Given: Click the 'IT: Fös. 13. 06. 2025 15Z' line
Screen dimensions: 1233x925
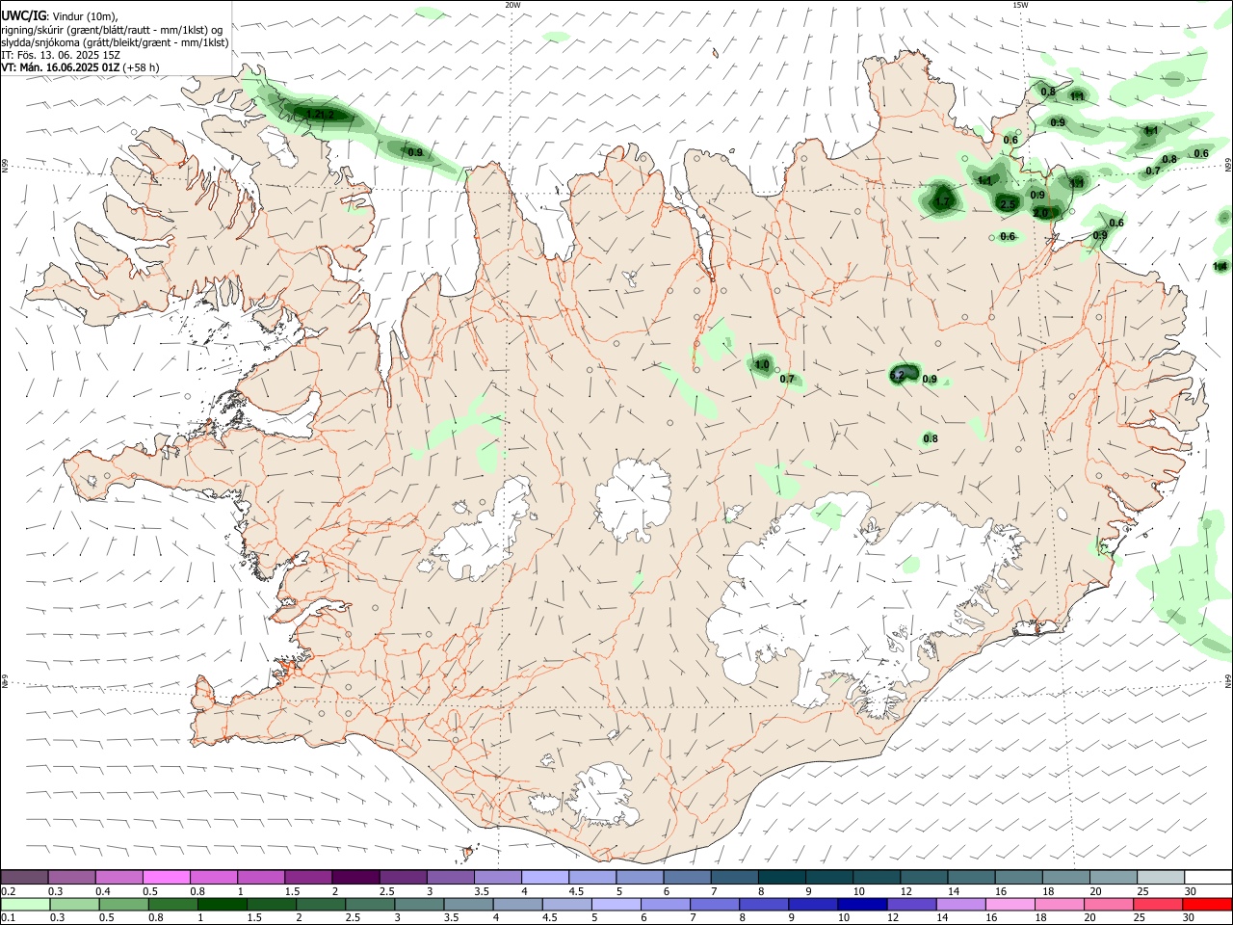Looking at the screenshot, I should 61,55.
